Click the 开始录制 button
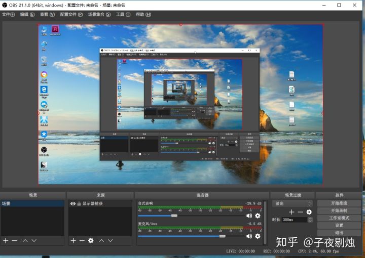Image resolution: width=365 pixels, height=258 pixels. tap(339, 210)
